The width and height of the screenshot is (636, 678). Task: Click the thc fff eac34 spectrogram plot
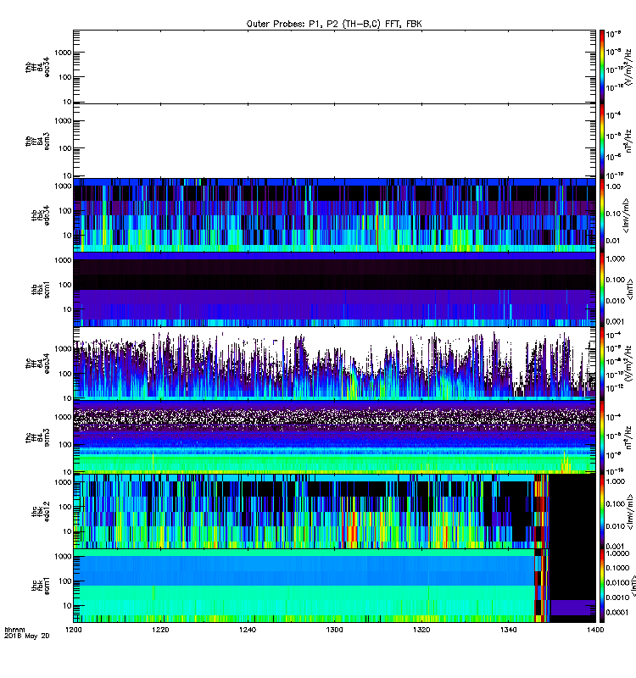[x=334, y=364]
